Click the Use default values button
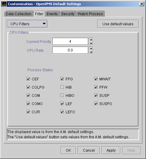 click(118, 24)
